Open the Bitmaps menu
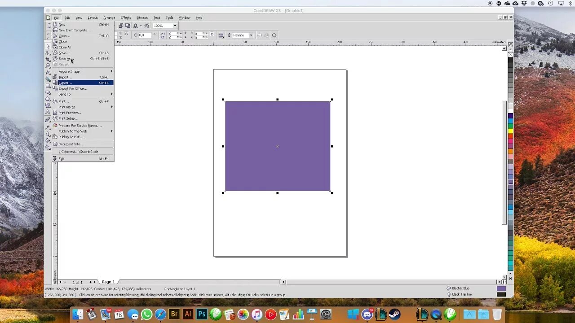 [x=142, y=17]
